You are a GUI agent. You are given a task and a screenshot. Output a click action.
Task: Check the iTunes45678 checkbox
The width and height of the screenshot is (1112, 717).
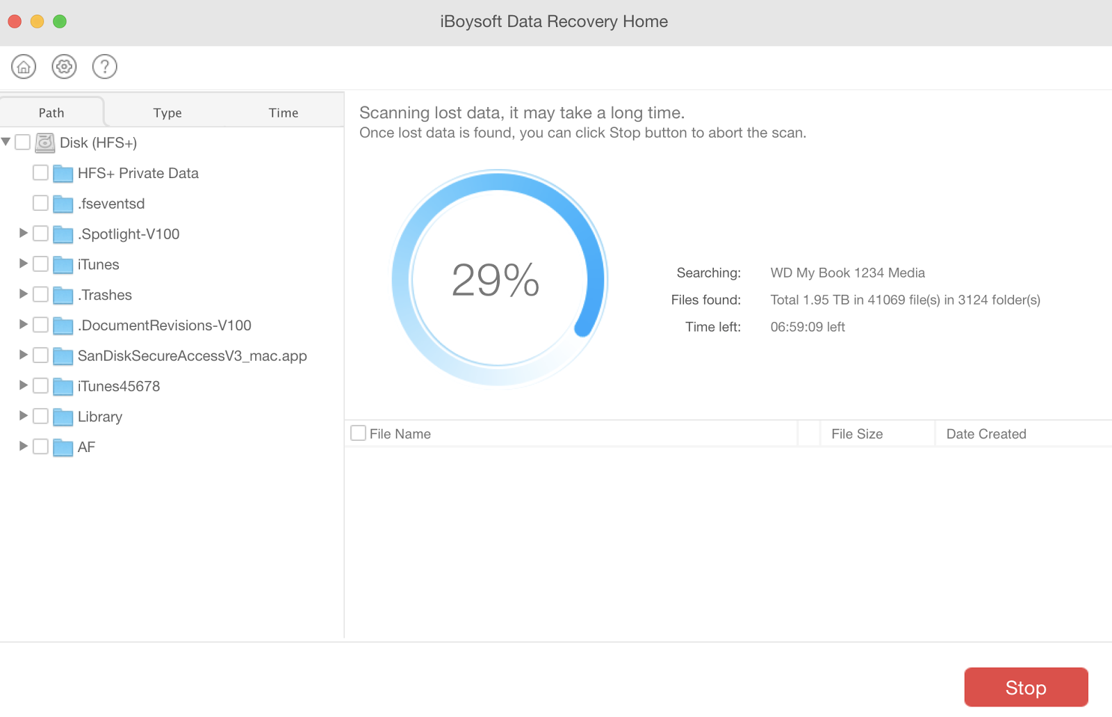click(40, 385)
